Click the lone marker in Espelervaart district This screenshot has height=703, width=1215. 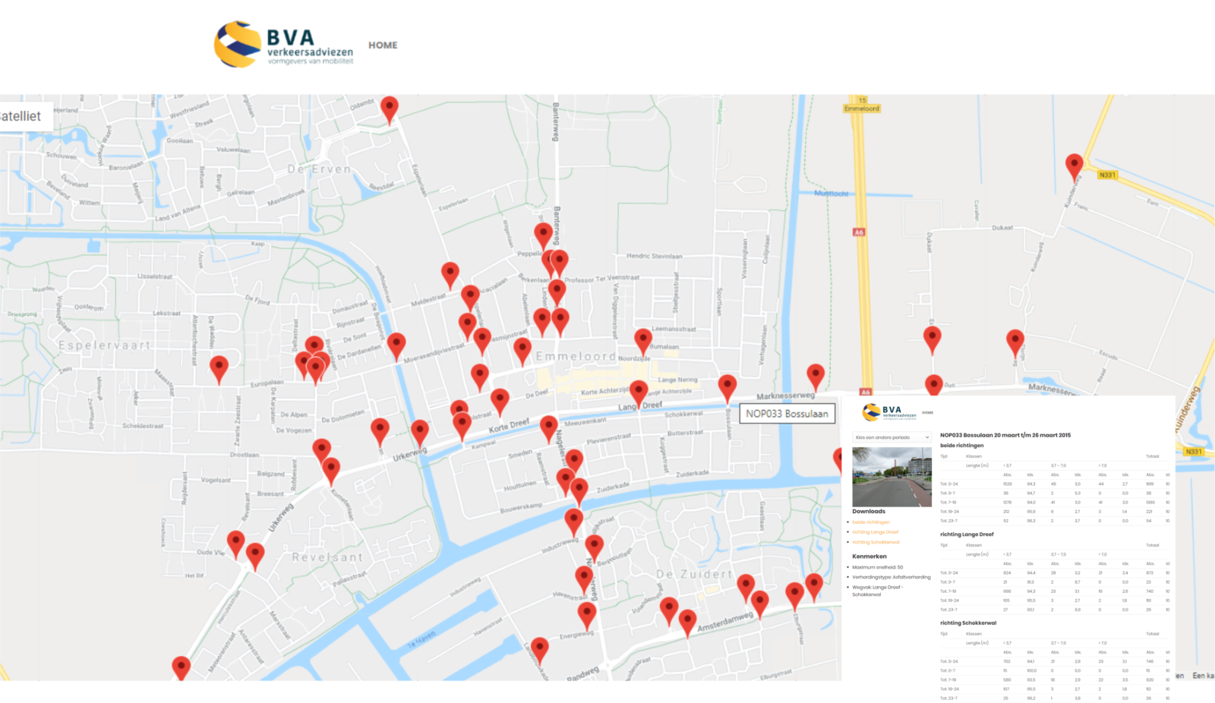coord(219,368)
